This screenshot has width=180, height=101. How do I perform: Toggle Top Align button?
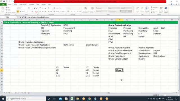pyautogui.click(x=40, y=8)
